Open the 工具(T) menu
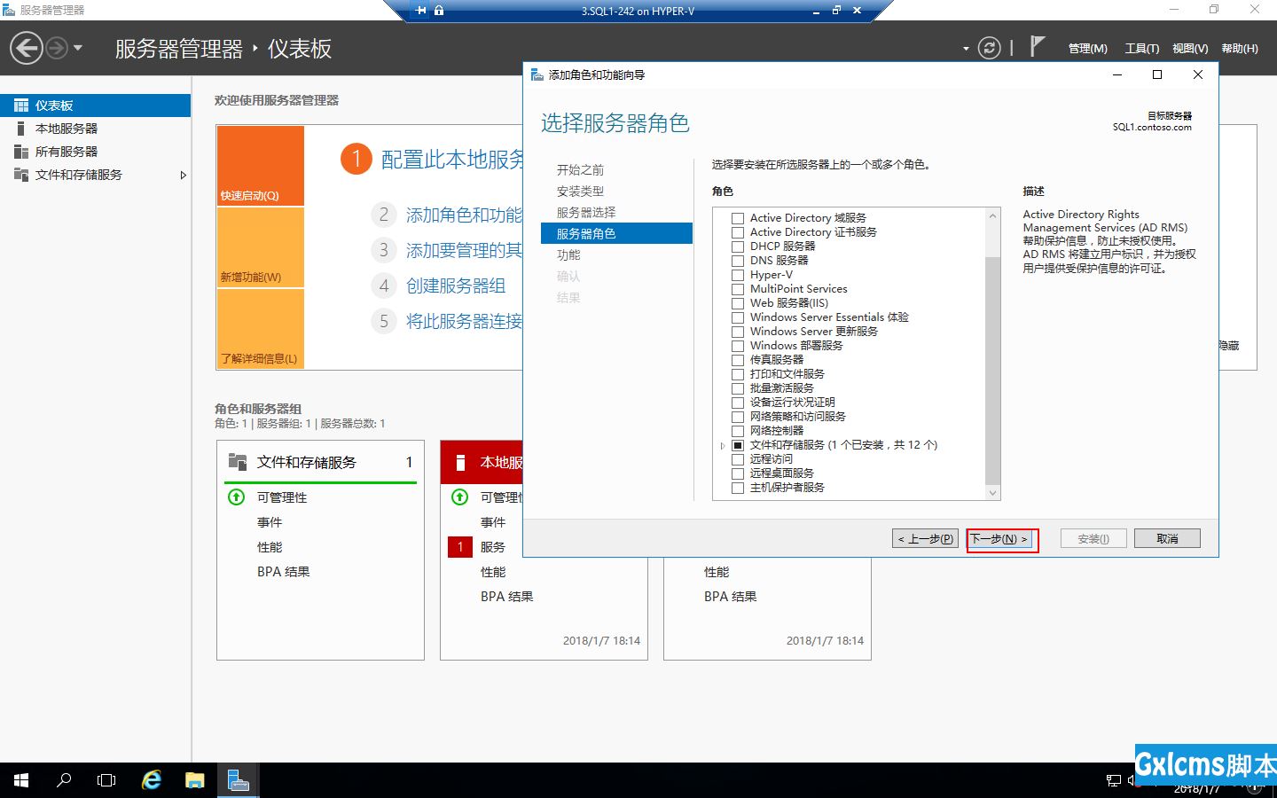The height and width of the screenshot is (798, 1277). [1141, 49]
